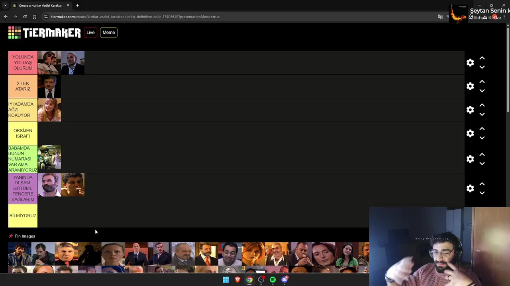Open the Windows Start menu
Image resolution: width=510 pixels, height=286 pixels.
[x=226, y=280]
